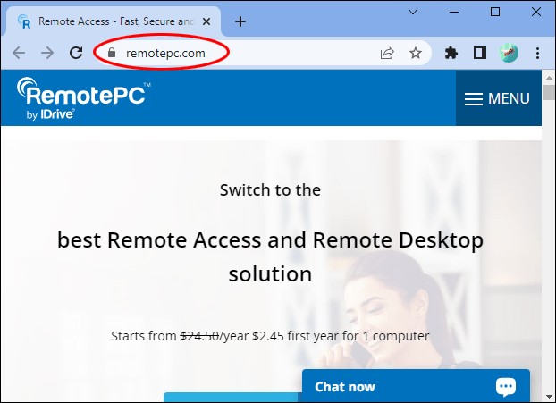The image size is (556, 403).
Task: Share this page via address bar icon
Action: pos(387,54)
